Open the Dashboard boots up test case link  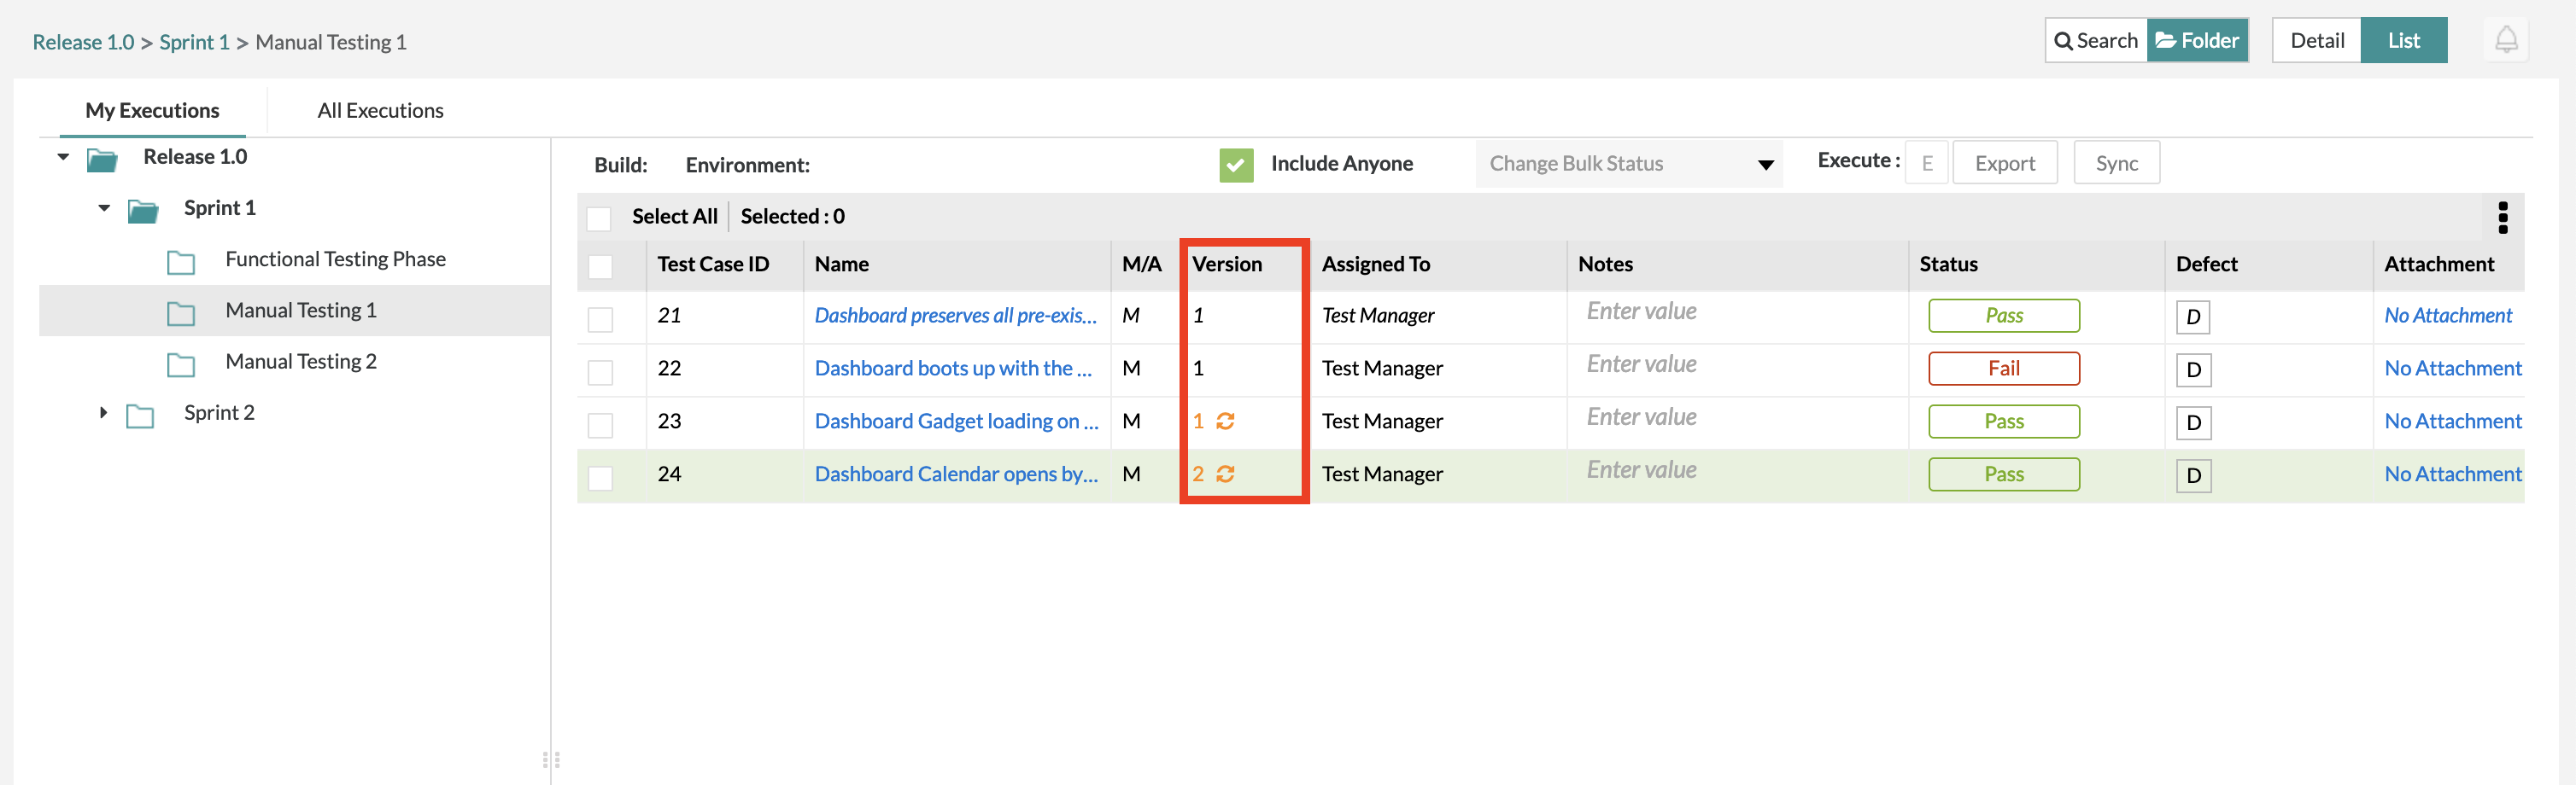pos(952,369)
